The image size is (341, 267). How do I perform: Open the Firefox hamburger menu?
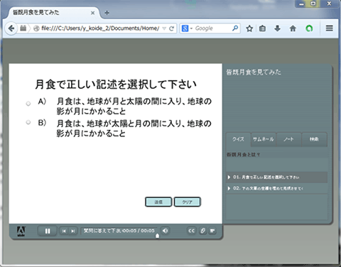coord(330,28)
